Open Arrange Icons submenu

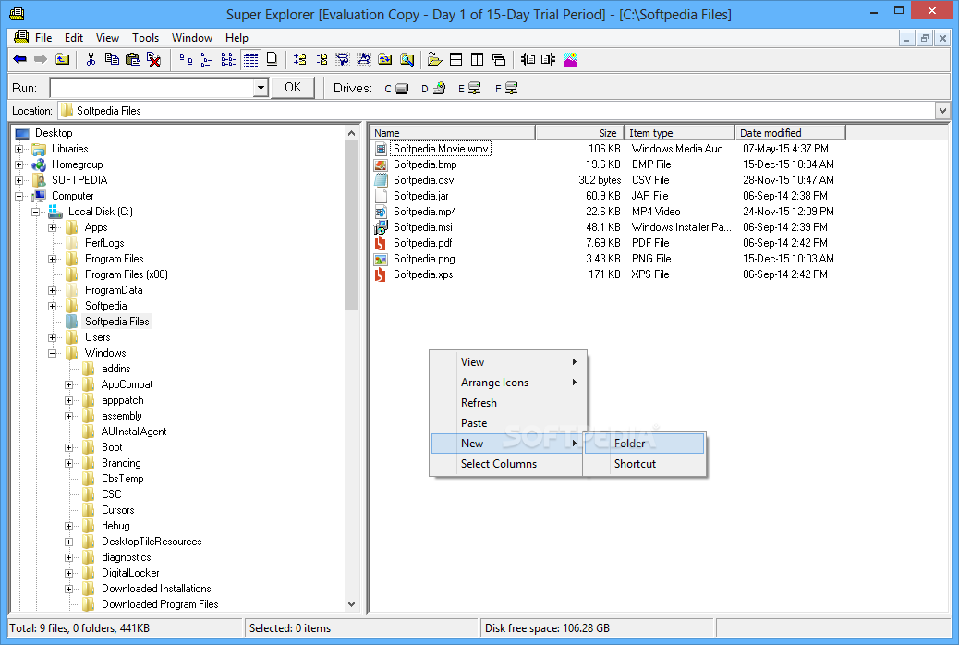tap(507, 383)
